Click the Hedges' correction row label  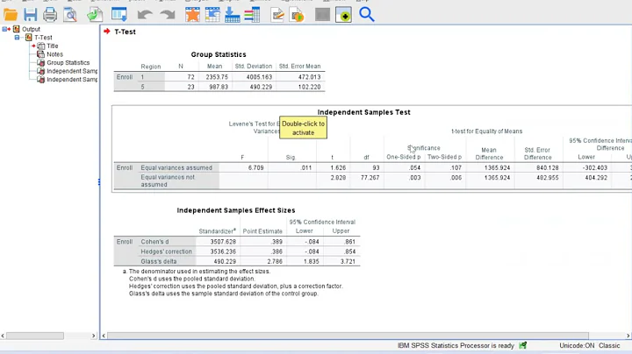coord(166,251)
